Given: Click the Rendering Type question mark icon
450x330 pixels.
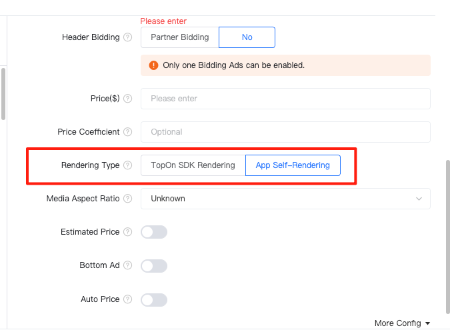Looking at the screenshot, I should click(x=128, y=165).
